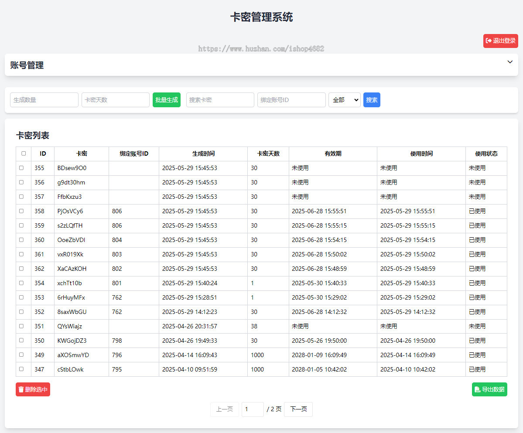Click the expiry 2028-01-05 10:42:02

point(319,369)
